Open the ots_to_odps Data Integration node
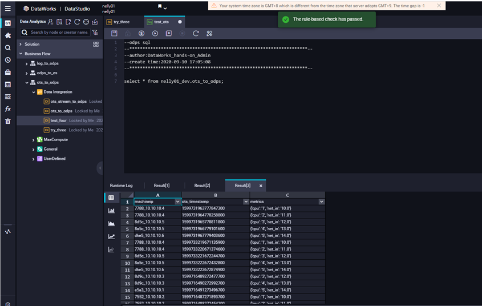This screenshot has width=482, height=306. pyautogui.click(x=61, y=111)
